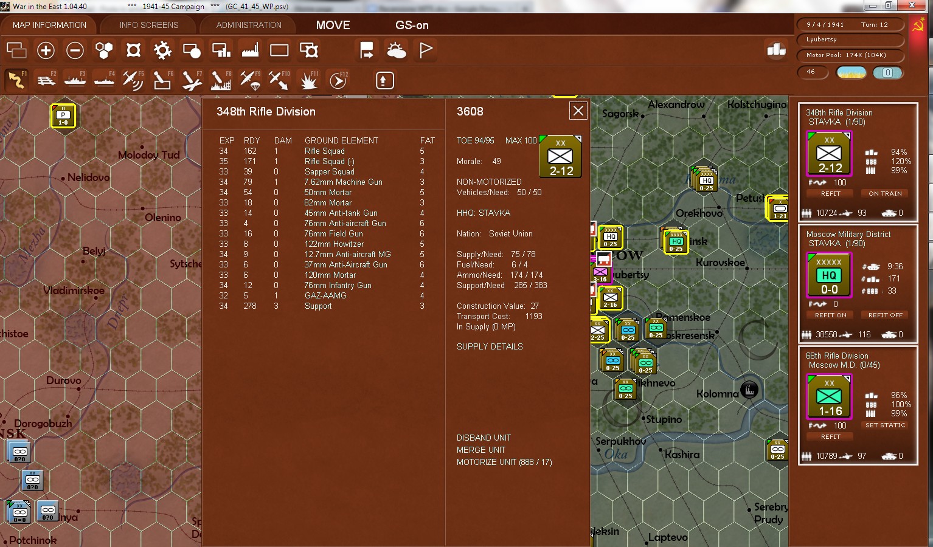Select the F8 bomb city icon
Screen dimensions: 933x547
point(221,80)
